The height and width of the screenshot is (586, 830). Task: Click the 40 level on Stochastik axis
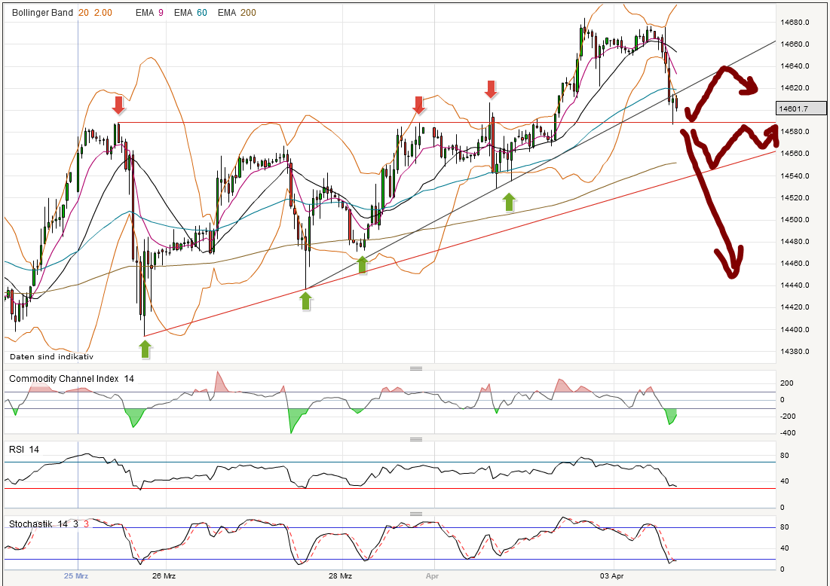coord(785,548)
